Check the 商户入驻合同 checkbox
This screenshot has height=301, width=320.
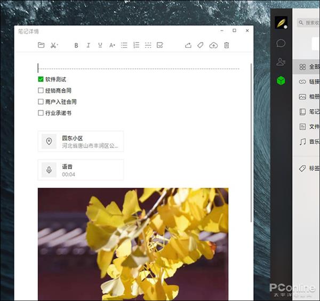(x=41, y=102)
